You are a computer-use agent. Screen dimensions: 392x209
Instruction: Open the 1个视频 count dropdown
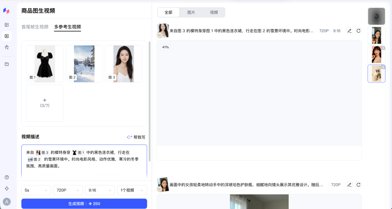tap(132, 190)
